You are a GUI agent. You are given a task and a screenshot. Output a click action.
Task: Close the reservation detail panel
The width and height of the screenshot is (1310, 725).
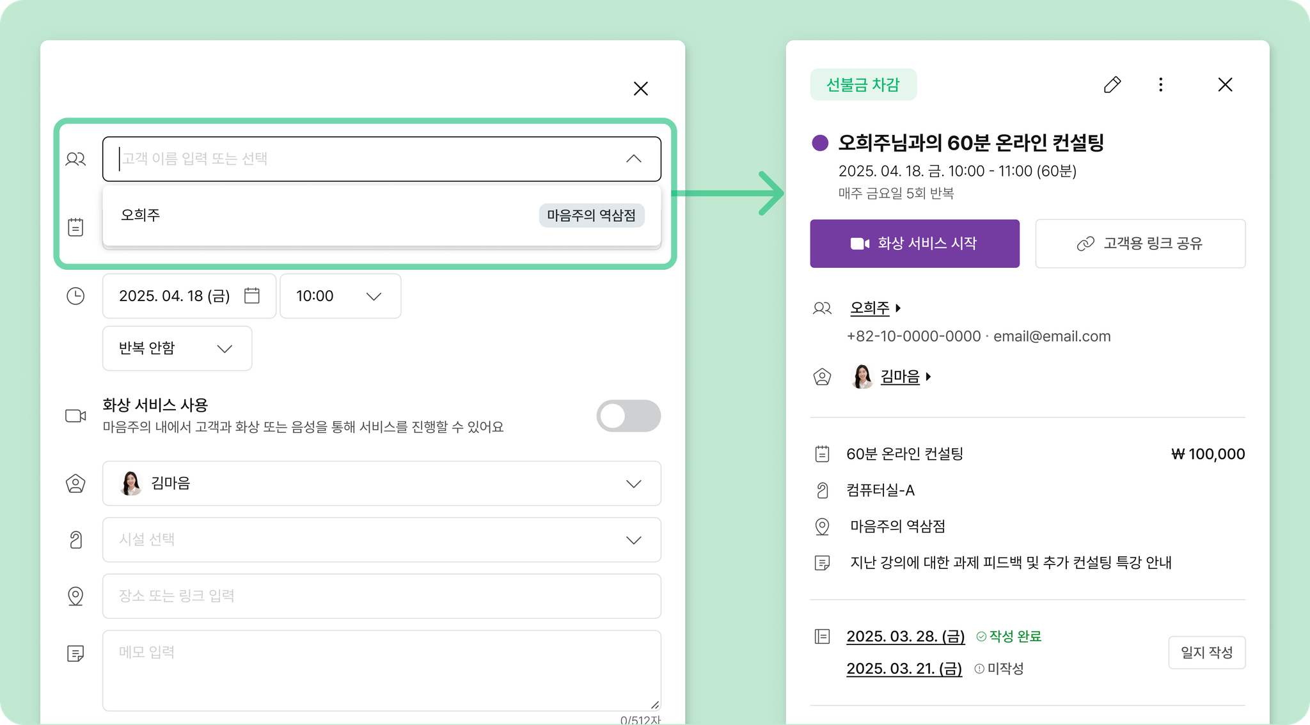(x=1225, y=85)
